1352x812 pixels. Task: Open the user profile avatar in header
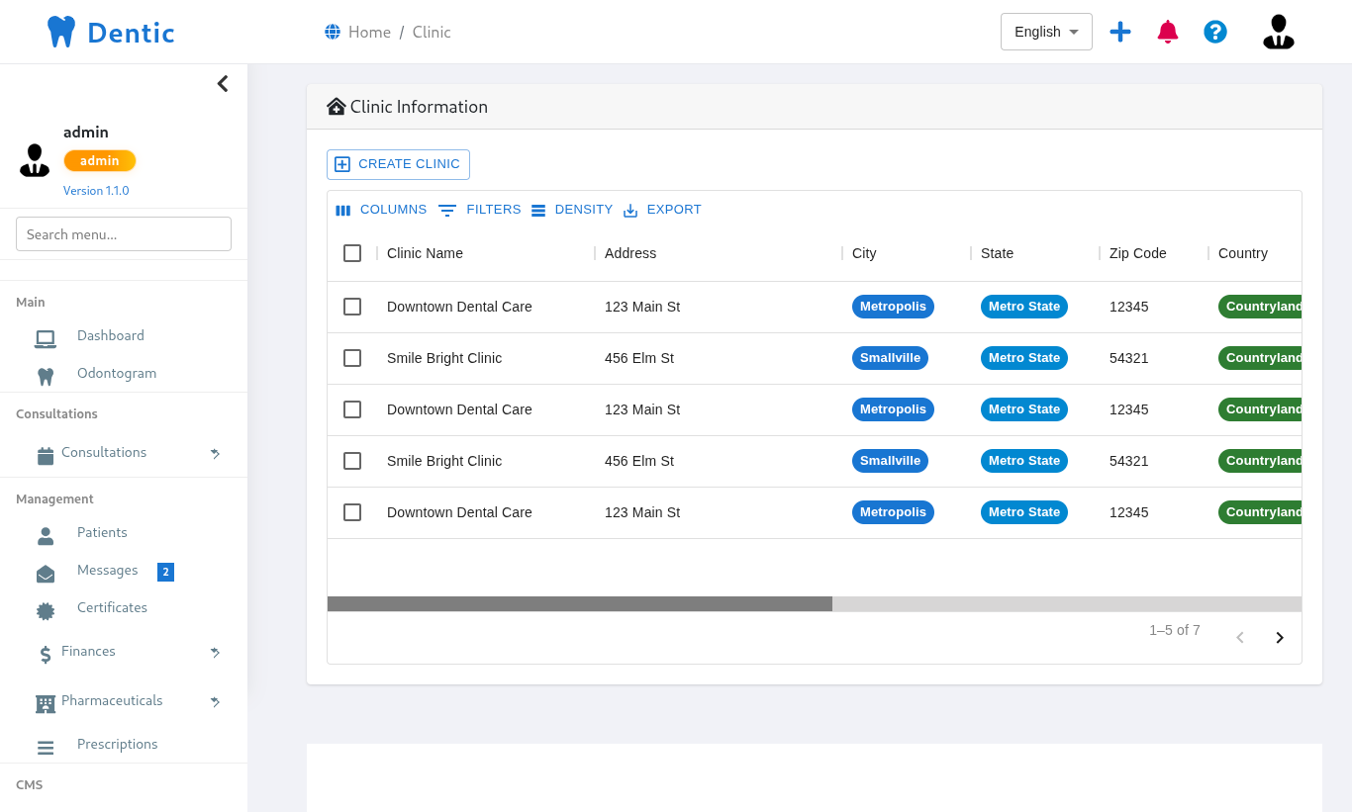tap(1278, 32)
